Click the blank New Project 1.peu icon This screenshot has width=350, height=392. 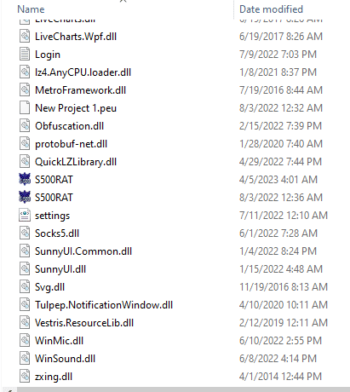[25, 107]
